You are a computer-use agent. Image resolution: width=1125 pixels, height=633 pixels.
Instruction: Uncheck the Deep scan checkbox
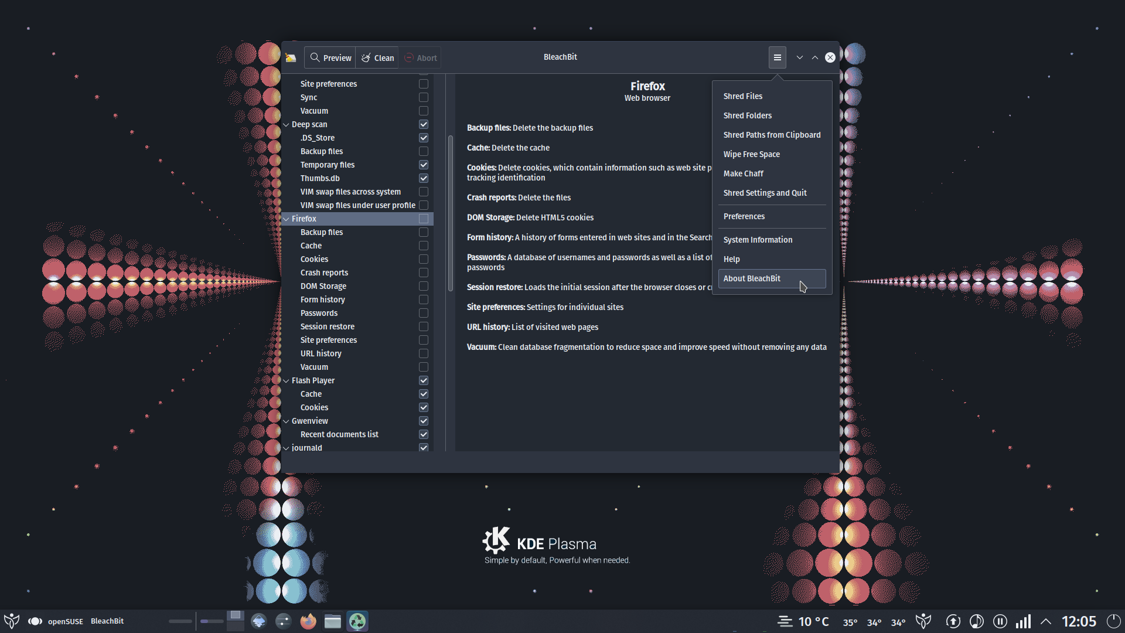pos(424,124)
